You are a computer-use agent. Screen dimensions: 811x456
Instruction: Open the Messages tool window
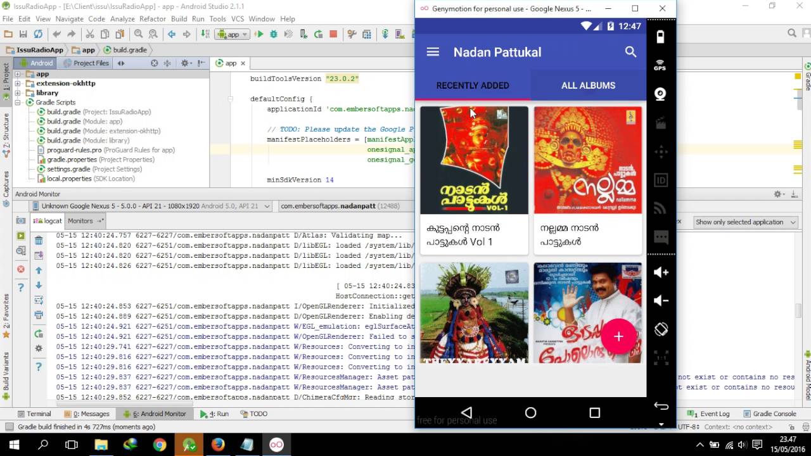[87, 414]
